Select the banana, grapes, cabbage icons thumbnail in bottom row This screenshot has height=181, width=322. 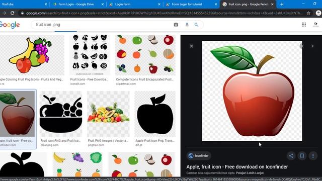(77, 164)
